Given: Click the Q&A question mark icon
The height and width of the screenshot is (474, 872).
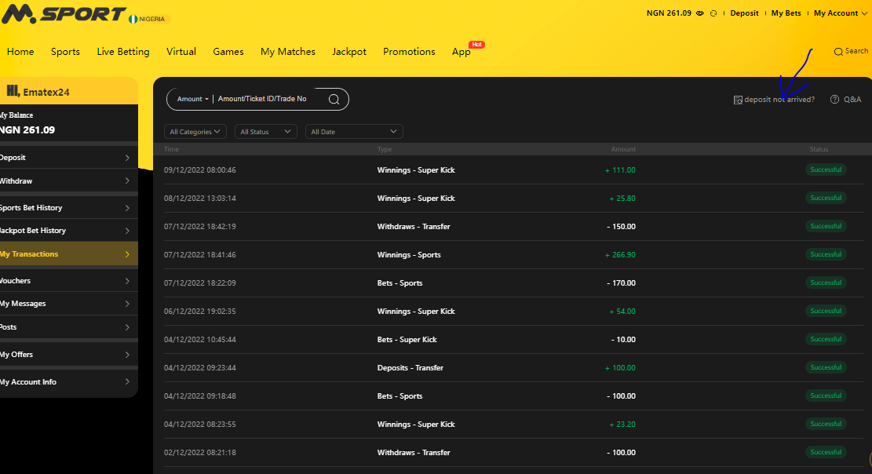Looking at the screenshot, I should coord(834,100).
